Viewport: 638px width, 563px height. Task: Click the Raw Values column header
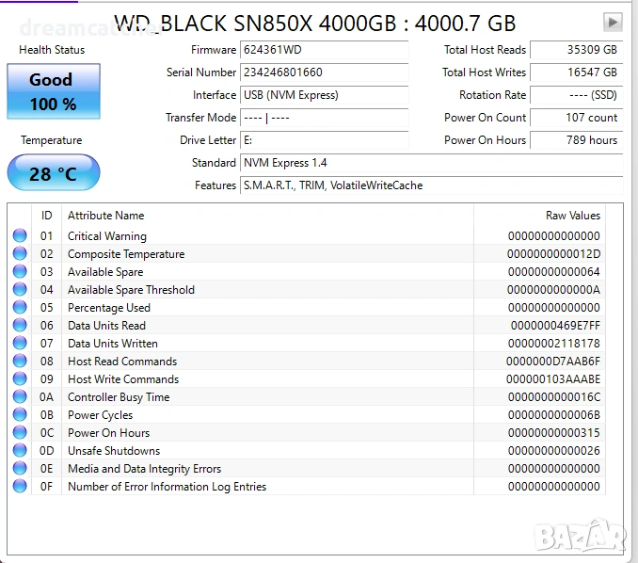click(x=572, y=216)
